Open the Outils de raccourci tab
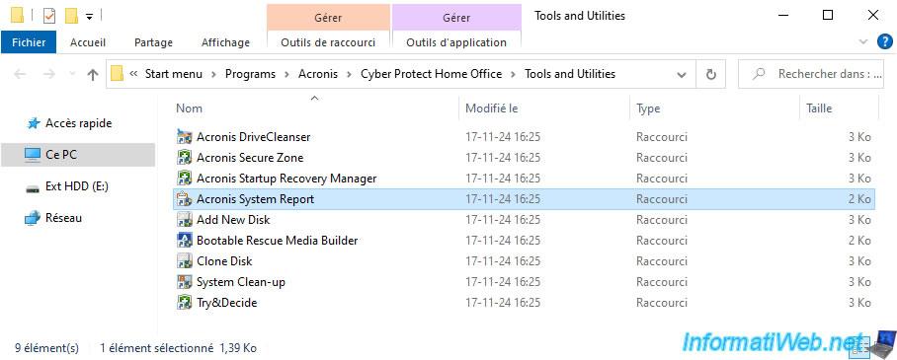This screenshot has width=897, height=360. pyautogui.click(x=328, y=42)
